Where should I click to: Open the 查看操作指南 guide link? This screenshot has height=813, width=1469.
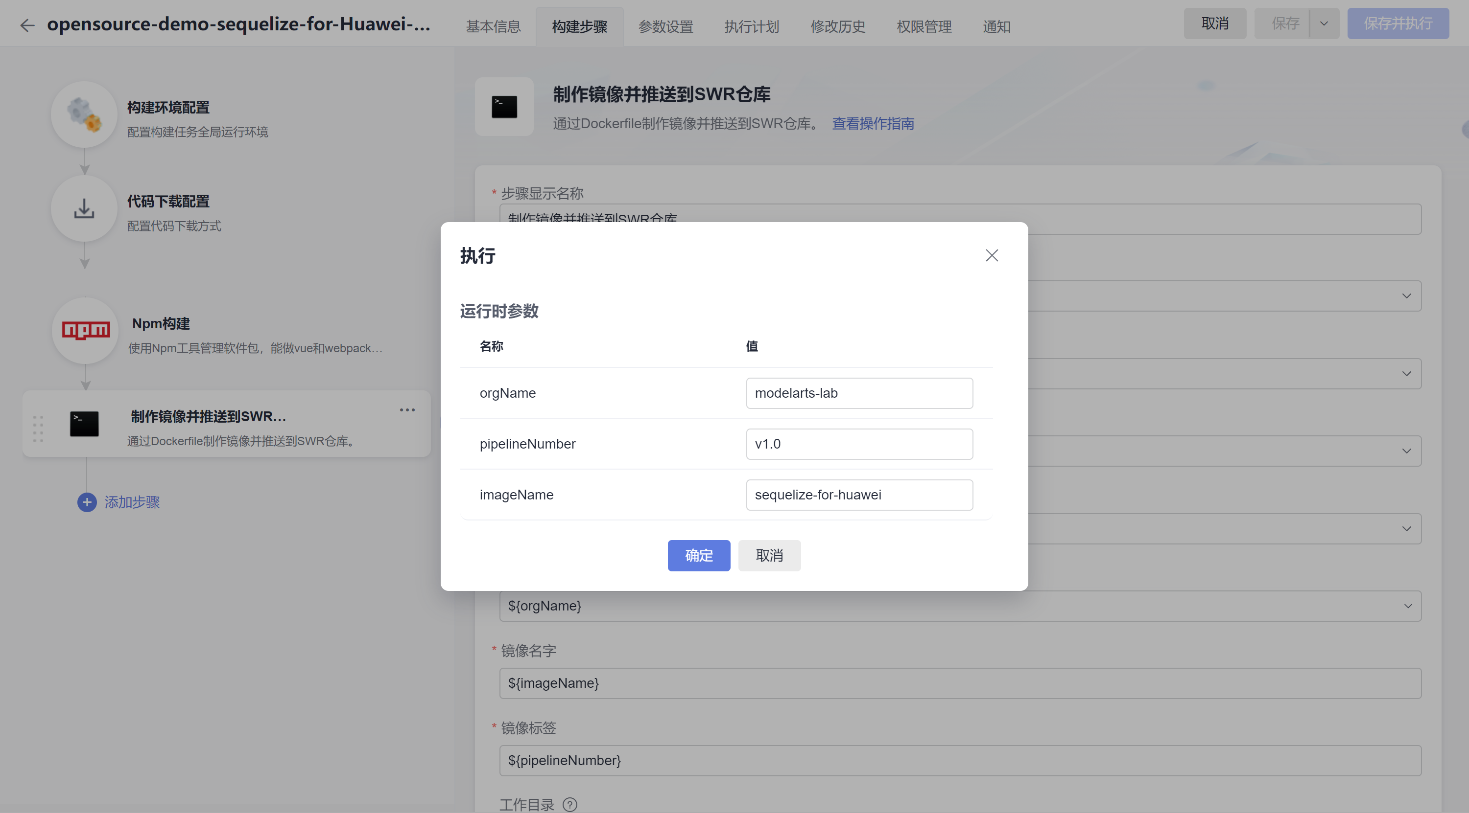pyautogui.click(x=873, y=124)
